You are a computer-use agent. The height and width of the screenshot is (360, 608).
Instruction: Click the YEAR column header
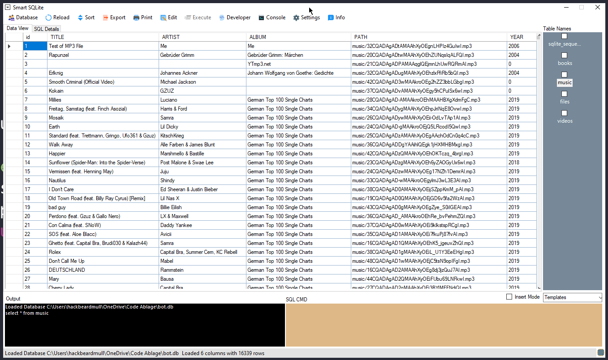tap(522, 37)
